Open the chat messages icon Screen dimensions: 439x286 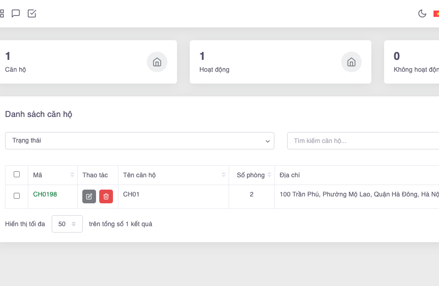pos(16,13)
